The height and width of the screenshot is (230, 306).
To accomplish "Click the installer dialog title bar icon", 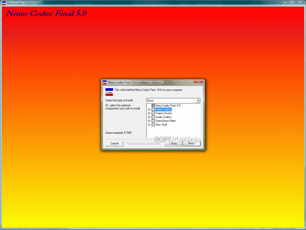I will pos(105,82).
